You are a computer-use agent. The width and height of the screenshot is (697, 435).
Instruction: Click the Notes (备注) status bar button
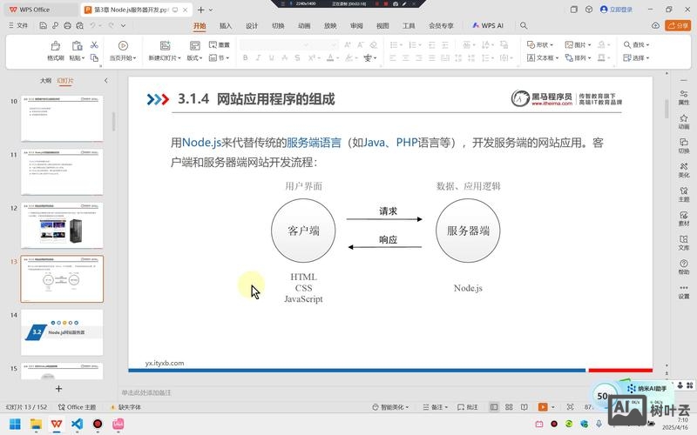pos(435,407)
